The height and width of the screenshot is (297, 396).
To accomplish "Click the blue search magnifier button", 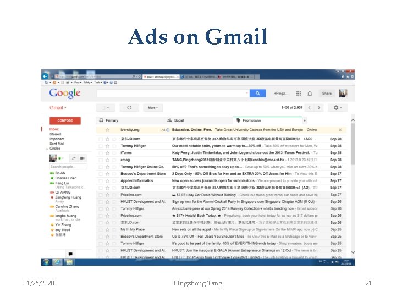I will click(257, 93).
